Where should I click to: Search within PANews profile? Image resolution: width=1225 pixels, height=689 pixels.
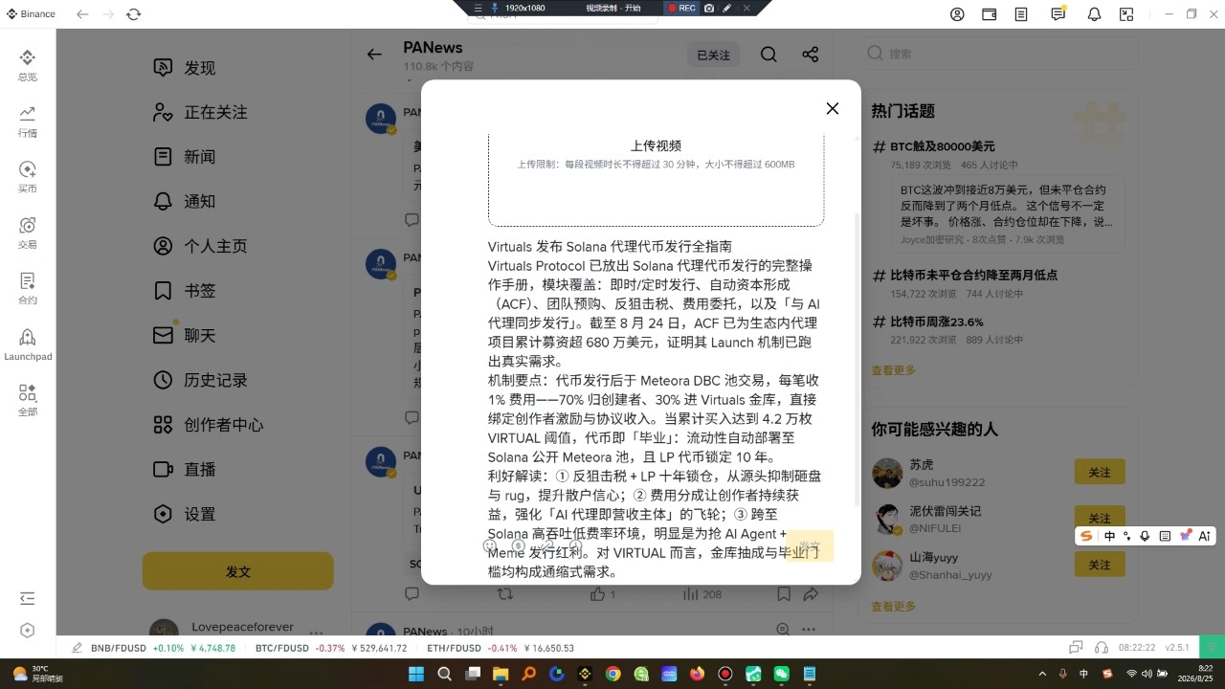tap(768, 55)
